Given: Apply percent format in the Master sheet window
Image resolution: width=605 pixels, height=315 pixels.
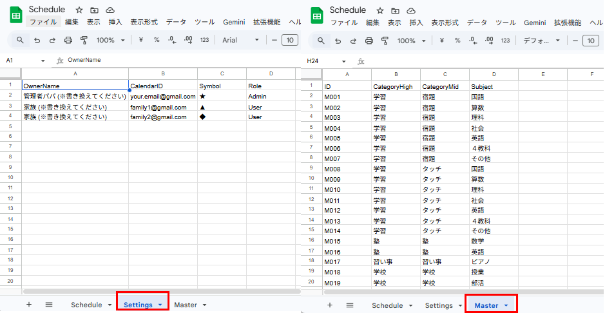Looking at the screenshot, I should [457, 40].
